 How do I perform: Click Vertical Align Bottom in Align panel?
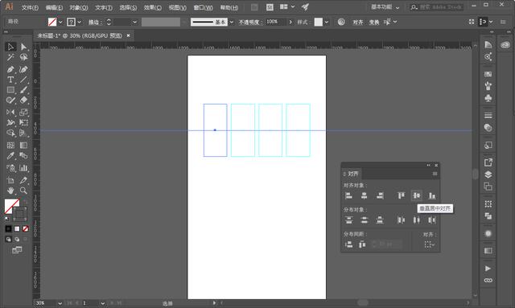(x=432, y=195)
